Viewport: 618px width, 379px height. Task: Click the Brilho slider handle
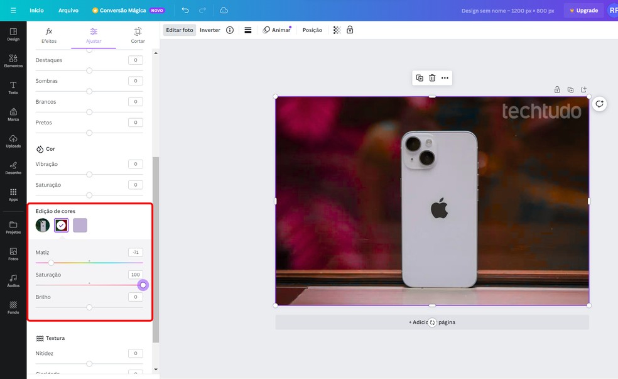click(89, 307)
